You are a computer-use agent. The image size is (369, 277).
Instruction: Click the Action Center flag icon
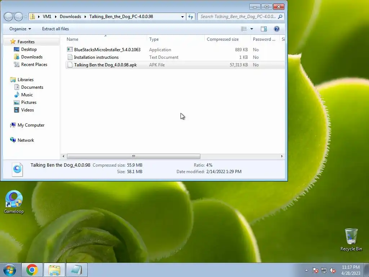coord(315,270)
